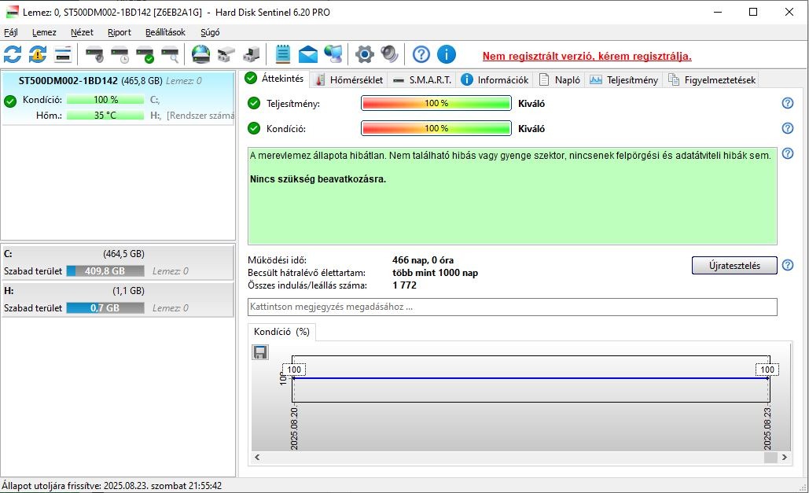Click the right 100 data label on graph

767,370
